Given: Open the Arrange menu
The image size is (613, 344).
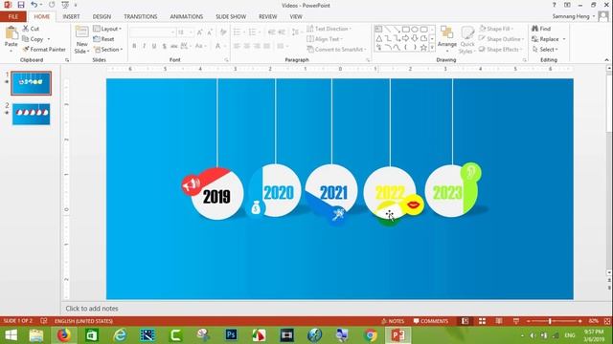Looking at the screenshot, I should click(447, 38).
